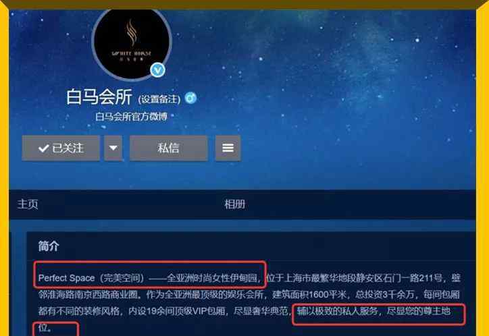Send a message via the 私信 button

(168, 148)
